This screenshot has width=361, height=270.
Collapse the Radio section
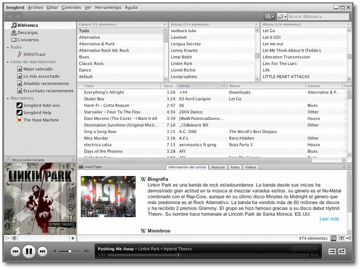tap(8, 47)
